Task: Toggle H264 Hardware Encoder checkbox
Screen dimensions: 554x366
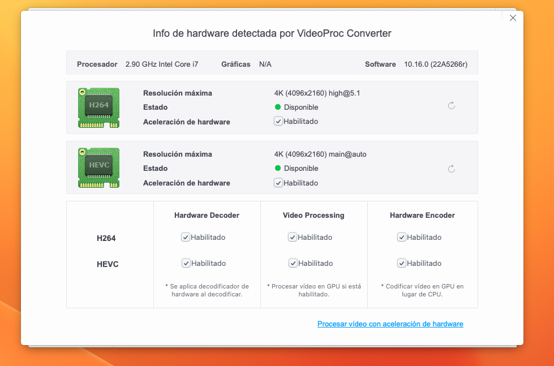Action: pos(401,237)
